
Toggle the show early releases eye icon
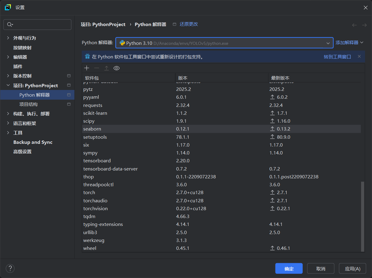117,68
